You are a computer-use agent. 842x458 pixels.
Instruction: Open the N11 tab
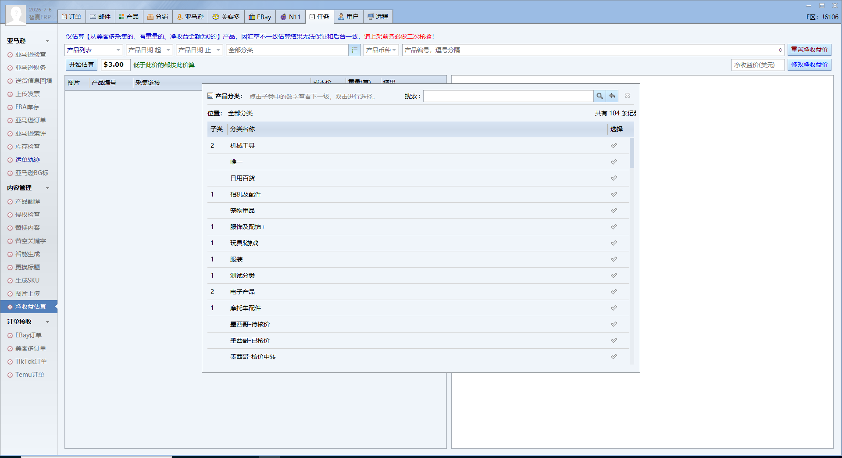tap(291, 17)
